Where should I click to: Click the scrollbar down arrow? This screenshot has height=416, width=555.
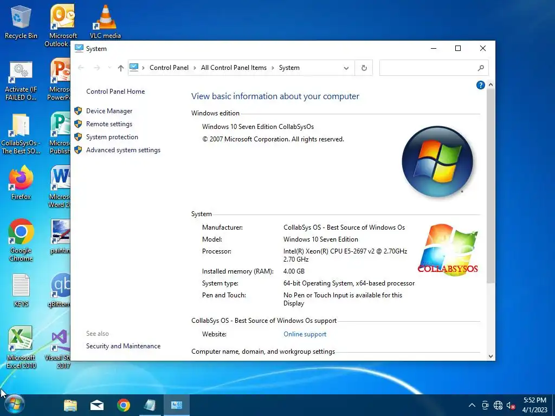(491, 356)
